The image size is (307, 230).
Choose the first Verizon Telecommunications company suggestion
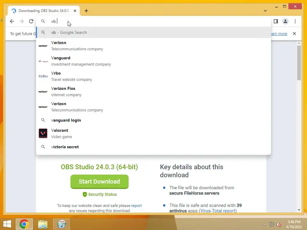click(153, 46)
